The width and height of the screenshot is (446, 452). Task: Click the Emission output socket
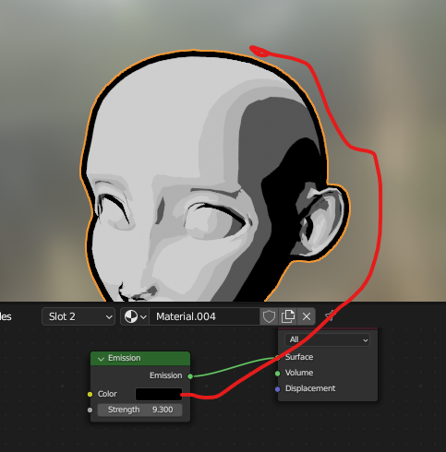coord(190,376)
